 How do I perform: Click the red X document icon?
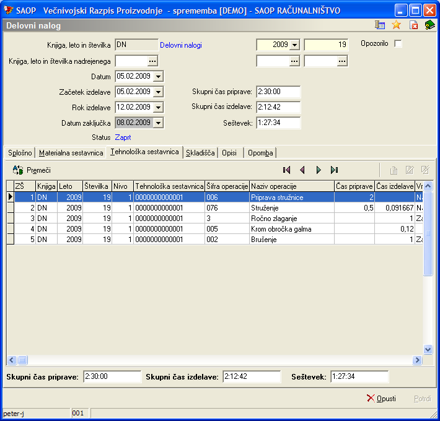click(413, 25)
